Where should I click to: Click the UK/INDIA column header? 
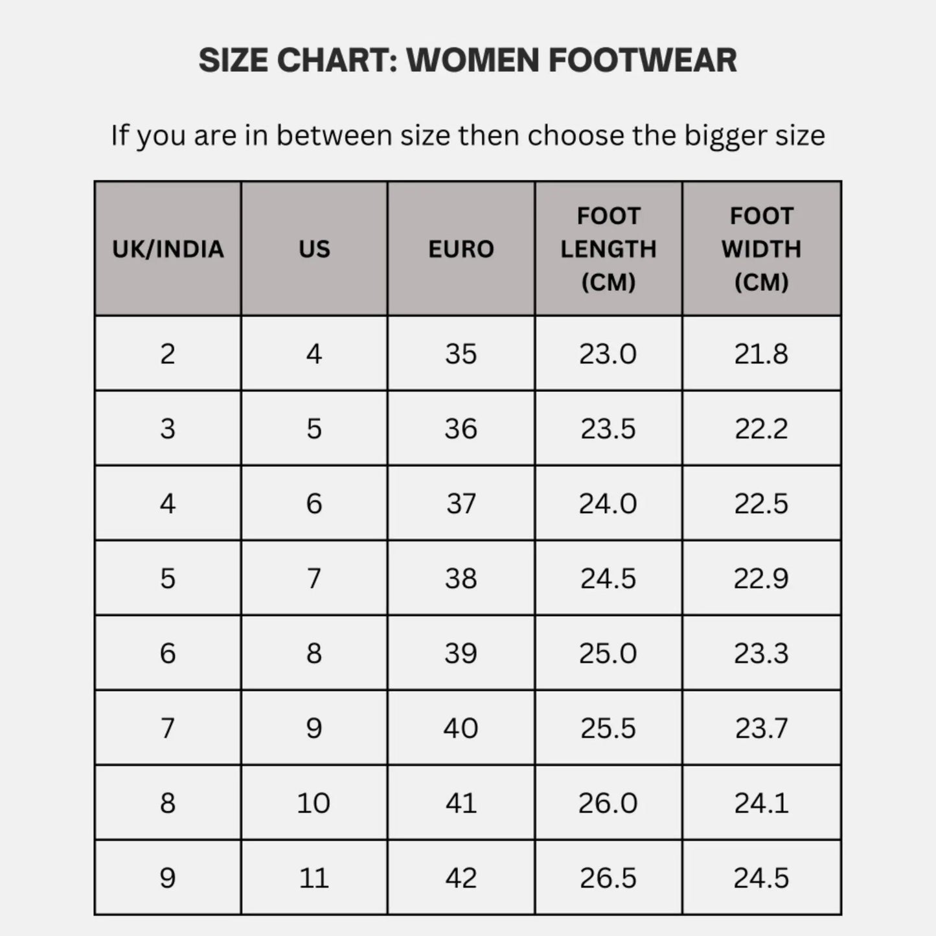point(168,249)
